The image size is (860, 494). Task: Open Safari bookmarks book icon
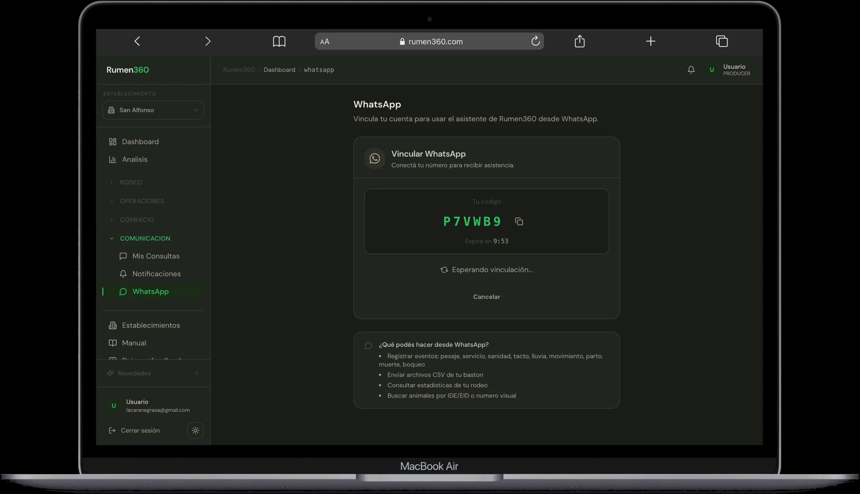[279, 41]
